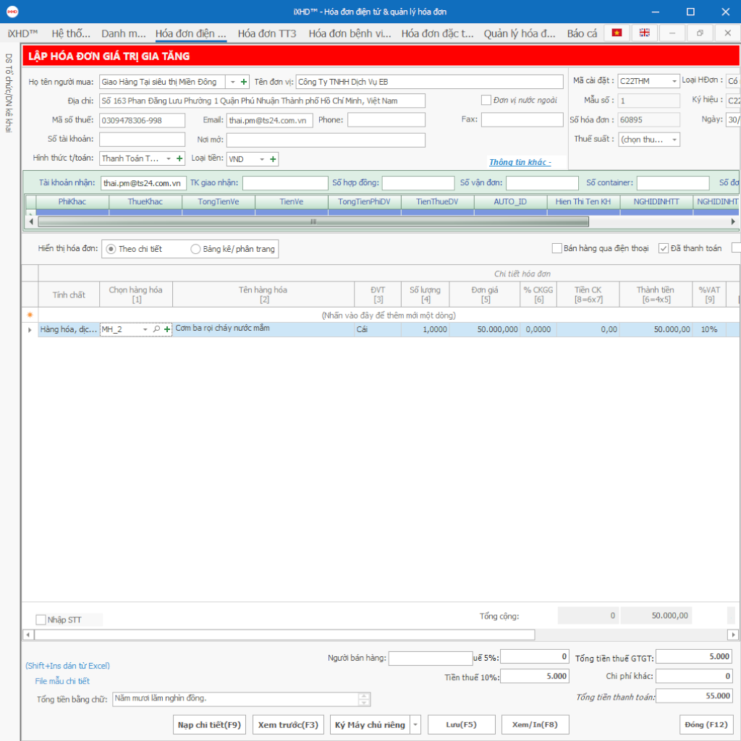
Task: Click green plus beside VND currency
Action: point(273,159)
